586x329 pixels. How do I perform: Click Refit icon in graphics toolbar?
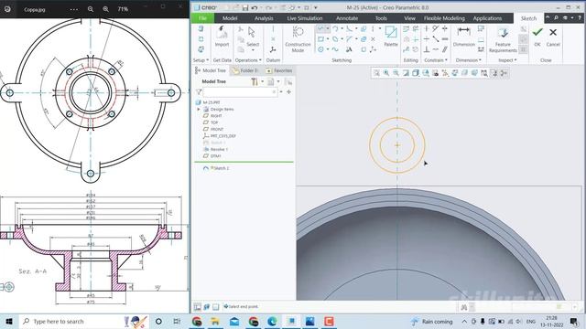click(x=376, y=73)
